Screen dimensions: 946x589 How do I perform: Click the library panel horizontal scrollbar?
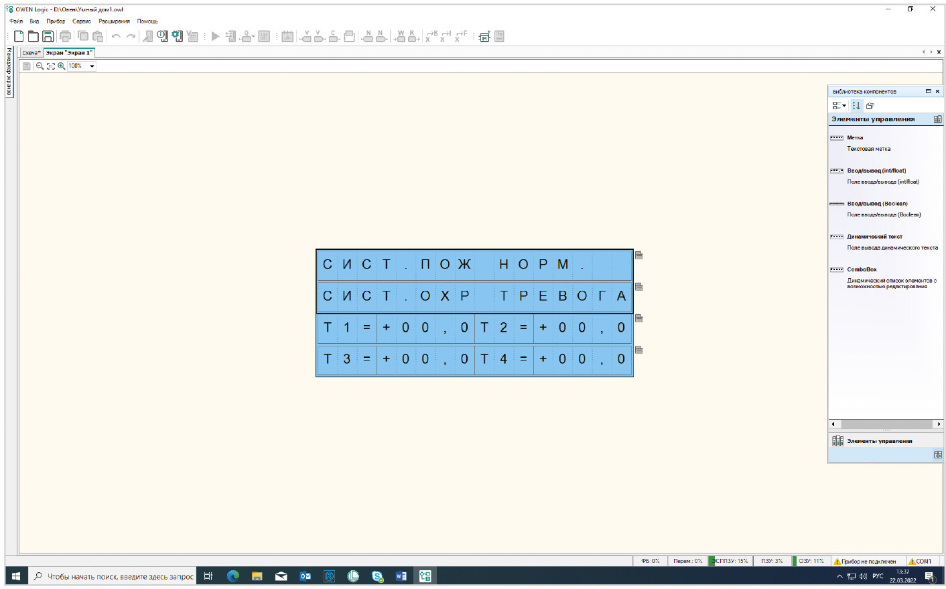pyautogui.click(x=886, y=424)
